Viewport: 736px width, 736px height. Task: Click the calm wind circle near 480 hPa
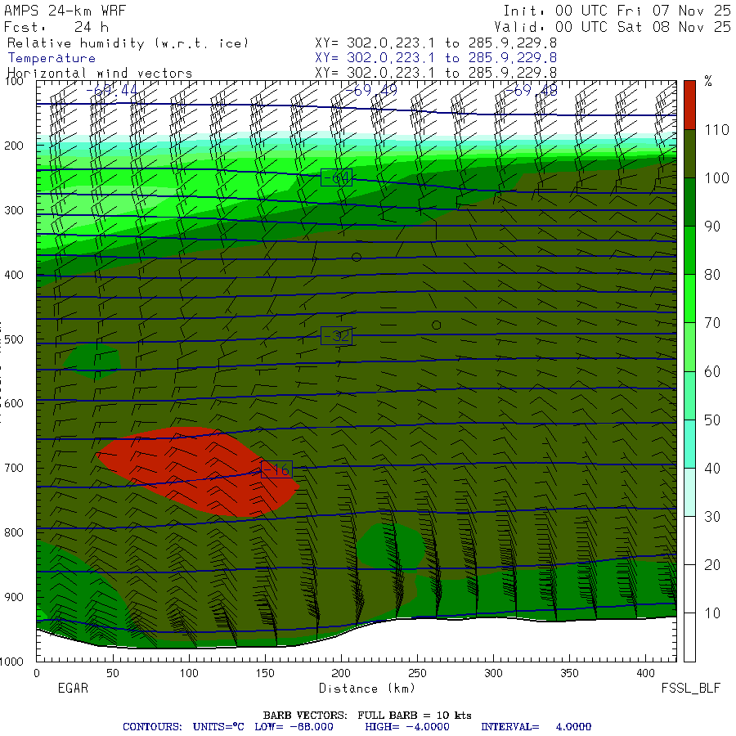[x=436, y=325]
